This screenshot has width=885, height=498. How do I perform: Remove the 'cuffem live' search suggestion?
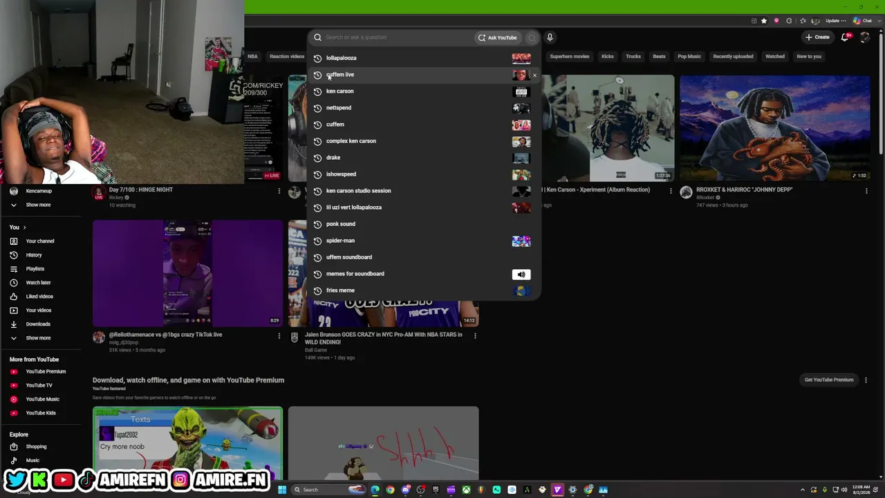[534, 75]
